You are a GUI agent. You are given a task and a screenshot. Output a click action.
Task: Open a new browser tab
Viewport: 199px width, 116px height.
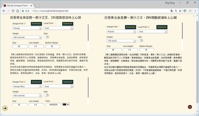pos(37,5)
